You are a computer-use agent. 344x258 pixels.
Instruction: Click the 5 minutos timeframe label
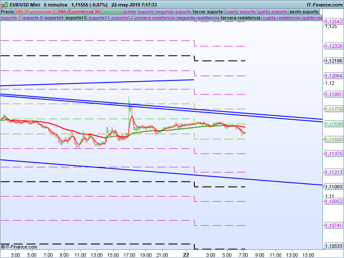coord(55,4)
